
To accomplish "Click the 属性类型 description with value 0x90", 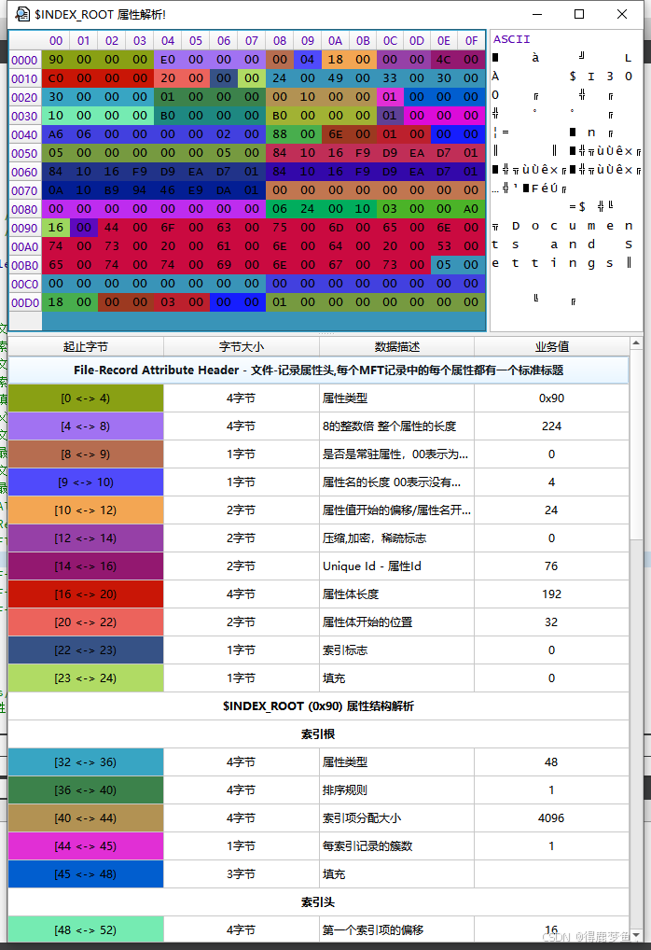I will click(x=396, y=398).
